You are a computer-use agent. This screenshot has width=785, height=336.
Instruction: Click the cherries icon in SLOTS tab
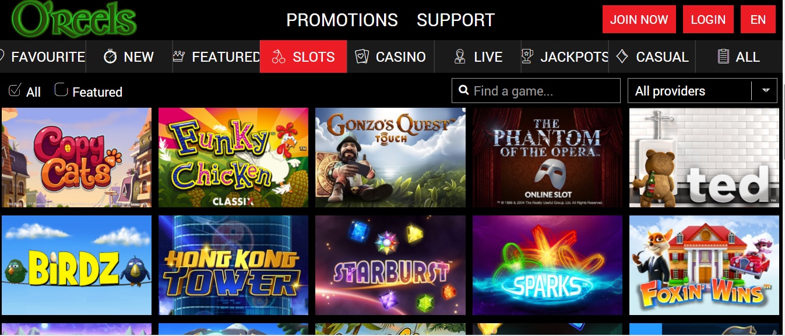pyautogui.click(x=279, y=56)
